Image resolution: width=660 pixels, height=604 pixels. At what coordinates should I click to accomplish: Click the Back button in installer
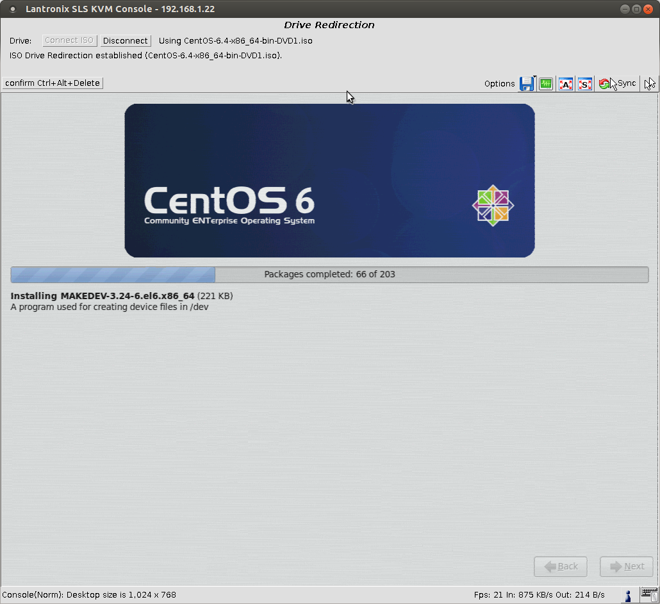561,566
